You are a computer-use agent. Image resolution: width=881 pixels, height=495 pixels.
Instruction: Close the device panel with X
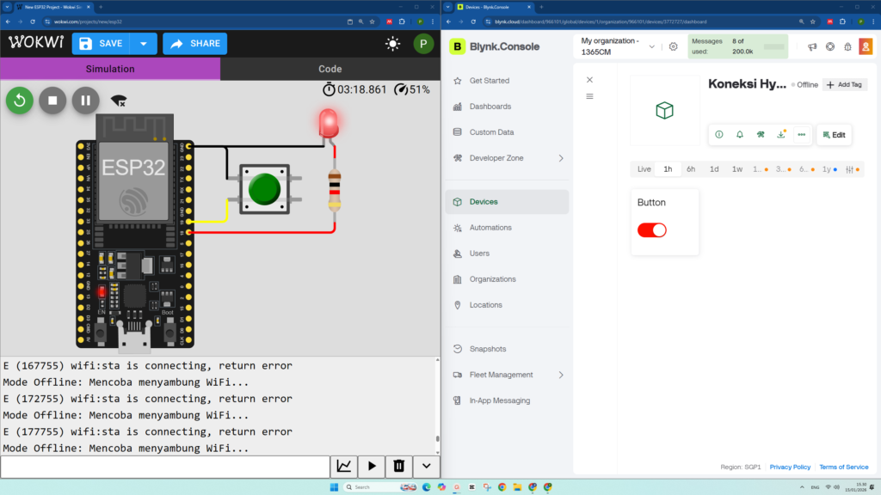tap(589, 80)
